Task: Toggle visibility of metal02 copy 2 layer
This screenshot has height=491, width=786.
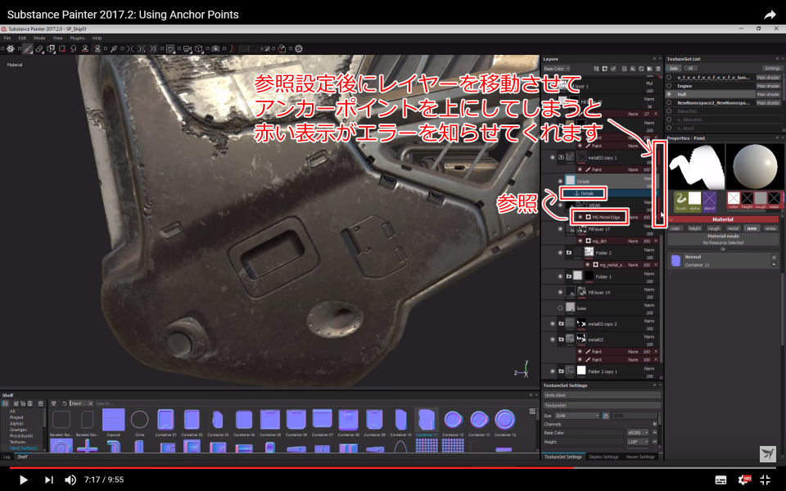Action: pyautogui.click(x=553, y=324)
